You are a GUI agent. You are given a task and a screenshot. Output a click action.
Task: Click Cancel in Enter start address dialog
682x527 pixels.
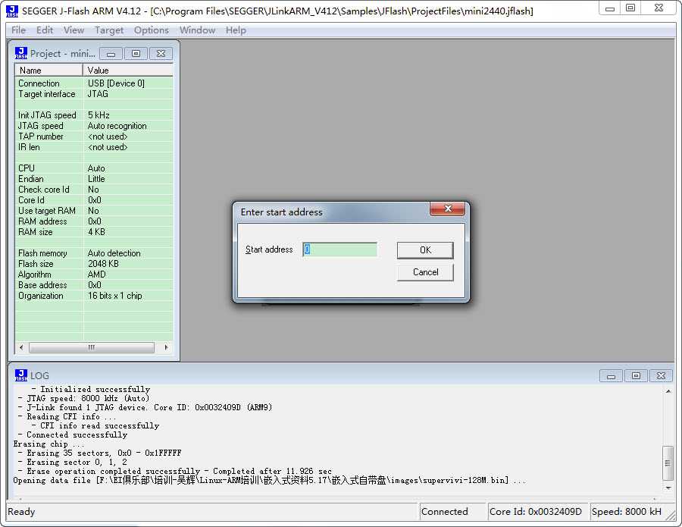tap(425, 272)
